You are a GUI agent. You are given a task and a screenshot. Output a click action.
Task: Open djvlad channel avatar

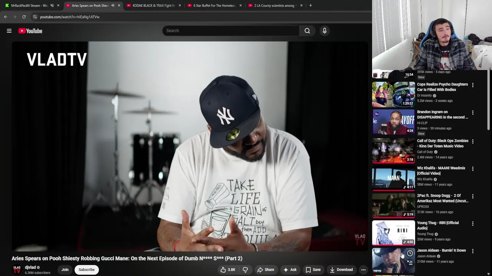pyautogui.click(x=17, y=270)
